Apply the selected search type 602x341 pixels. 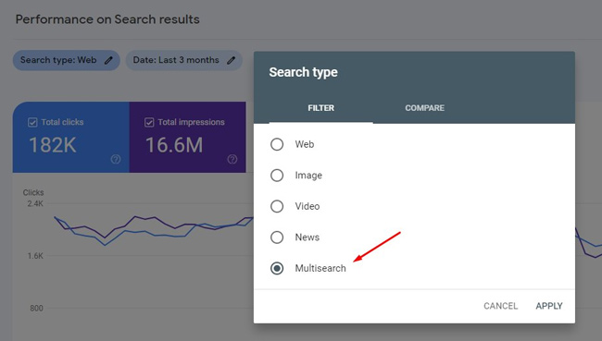(549, 306)
